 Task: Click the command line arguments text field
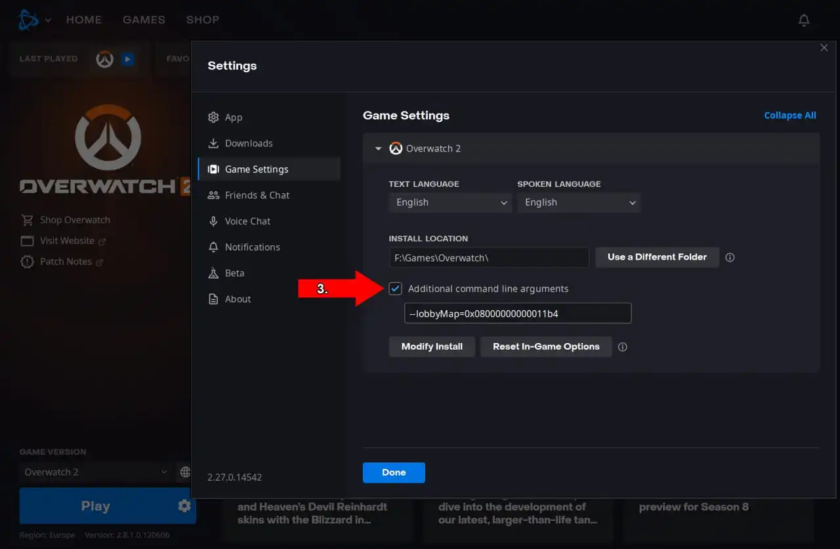pos(518,314)
